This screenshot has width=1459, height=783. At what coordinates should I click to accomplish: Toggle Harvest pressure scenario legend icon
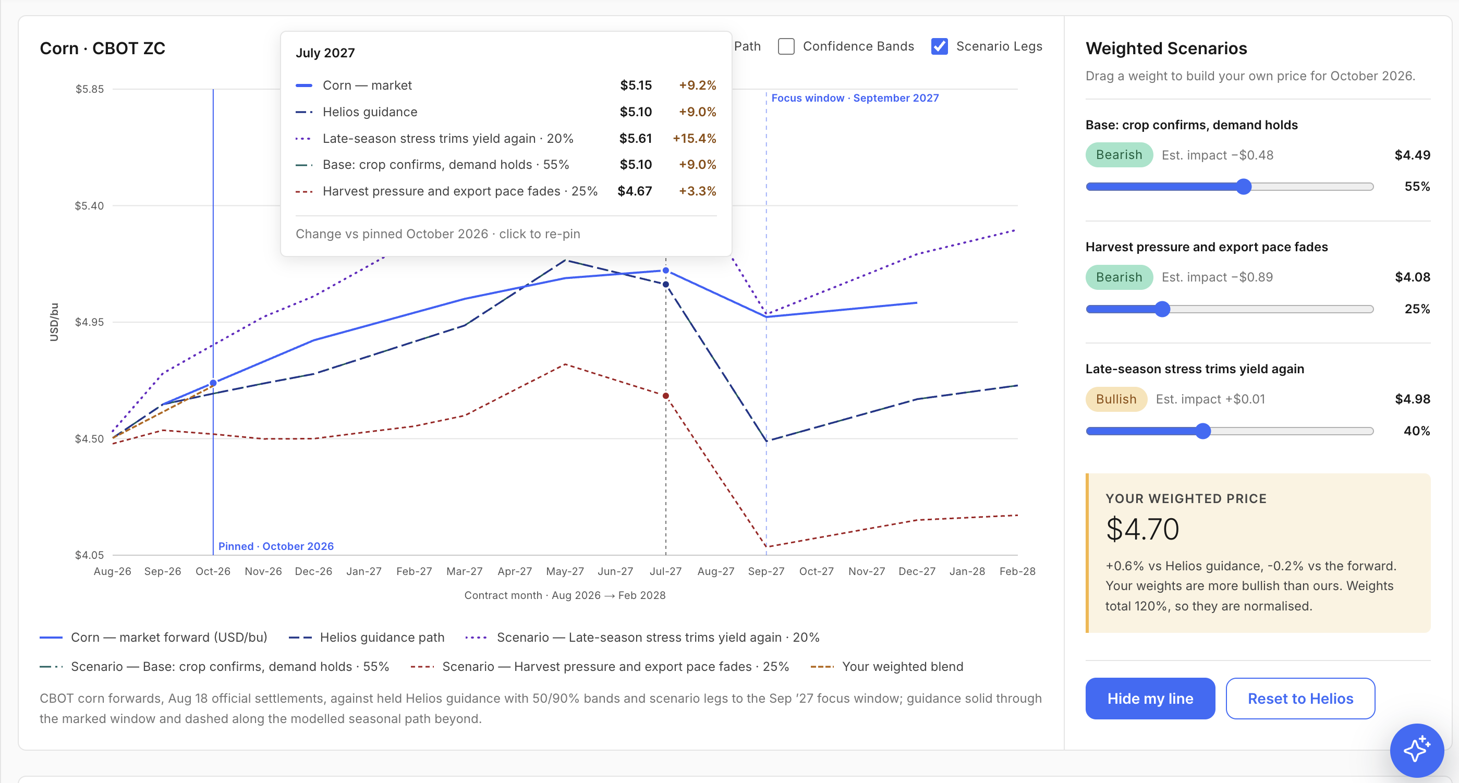pos(422,667)
